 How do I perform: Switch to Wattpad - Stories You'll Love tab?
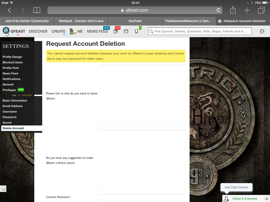(x=81, y=21)
